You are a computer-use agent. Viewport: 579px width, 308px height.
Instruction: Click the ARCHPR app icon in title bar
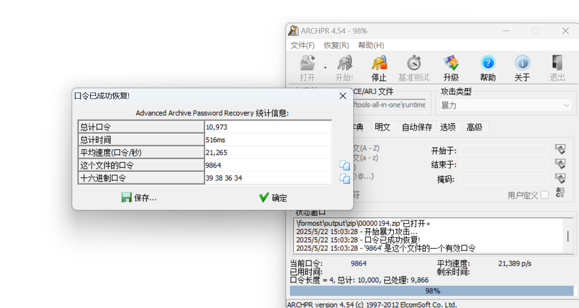(293, 31)
